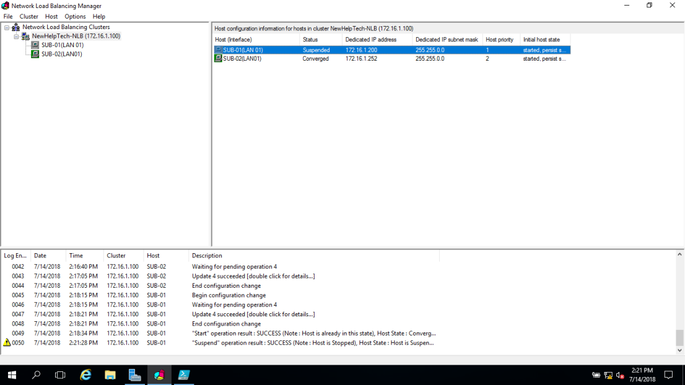Click the NewHelpTech-NLB cluster icon in tree
The height and width of the screenshot is (385, 685).
click(x=25, y=37)
